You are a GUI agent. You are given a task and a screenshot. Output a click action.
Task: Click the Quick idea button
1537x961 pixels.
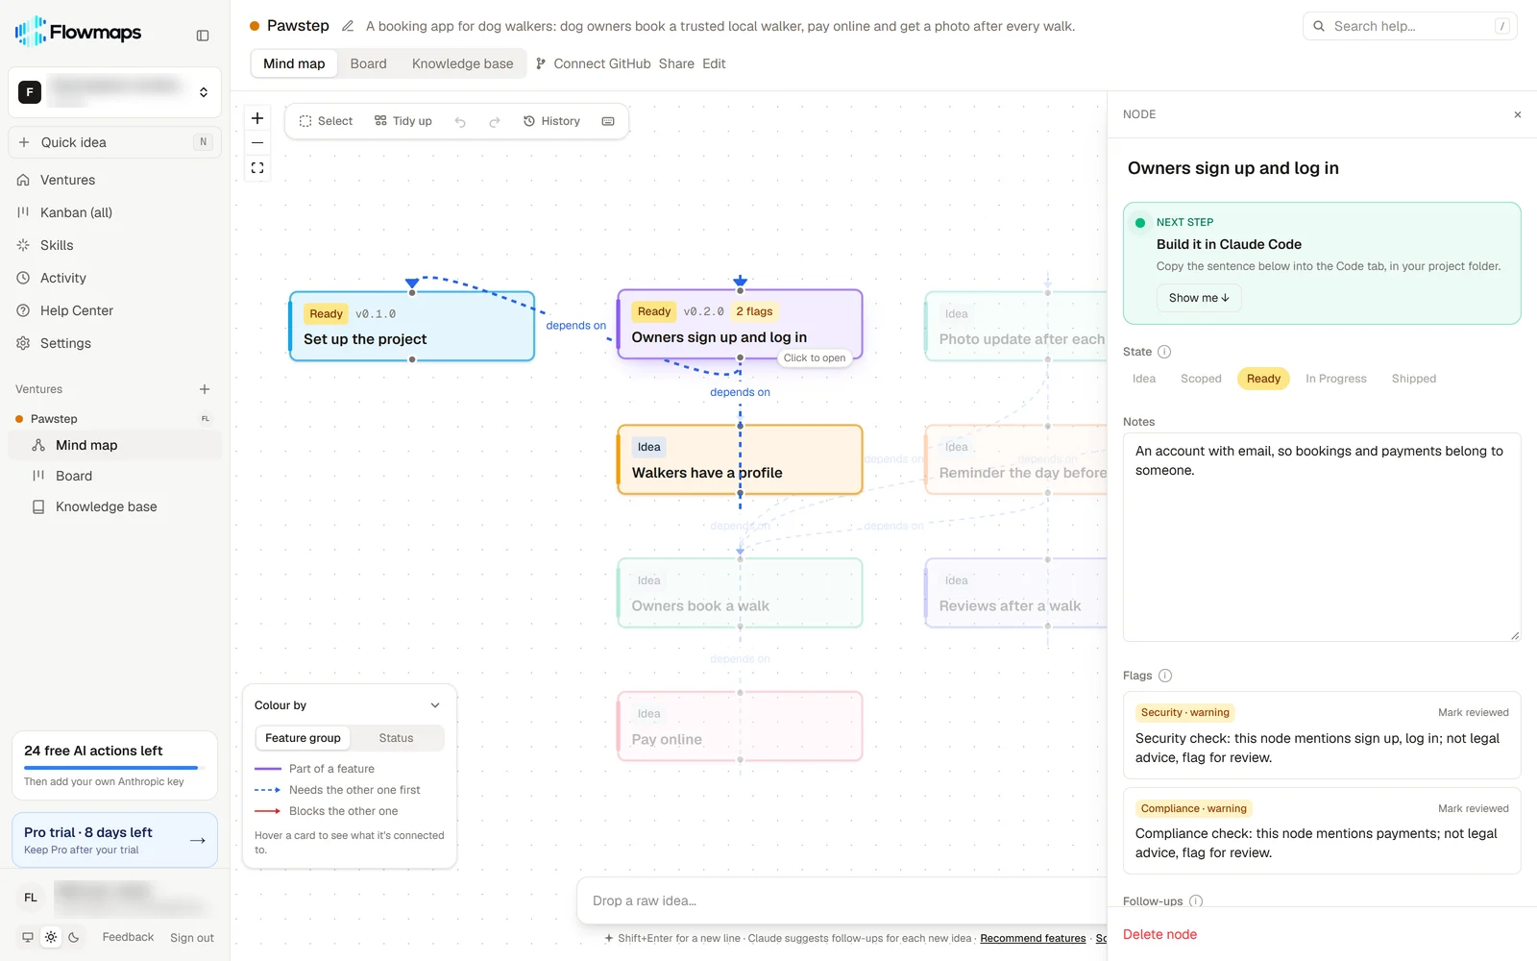click(x=114, y=142)
